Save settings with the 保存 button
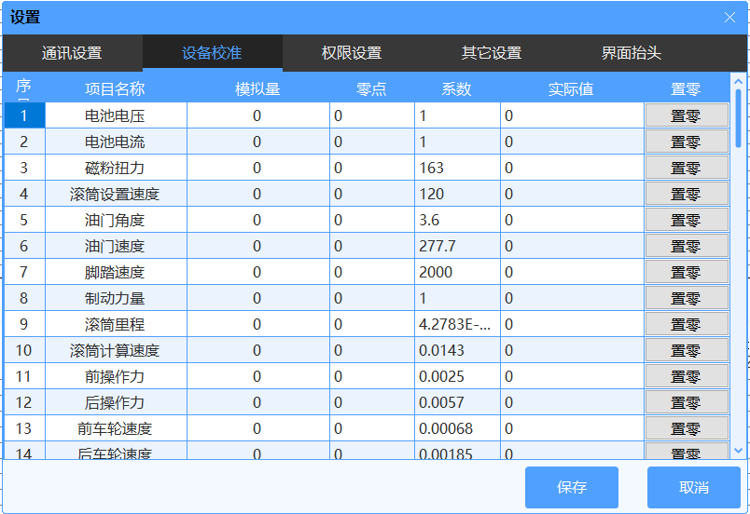Viewport: 750px width, 514px height. 571,487
